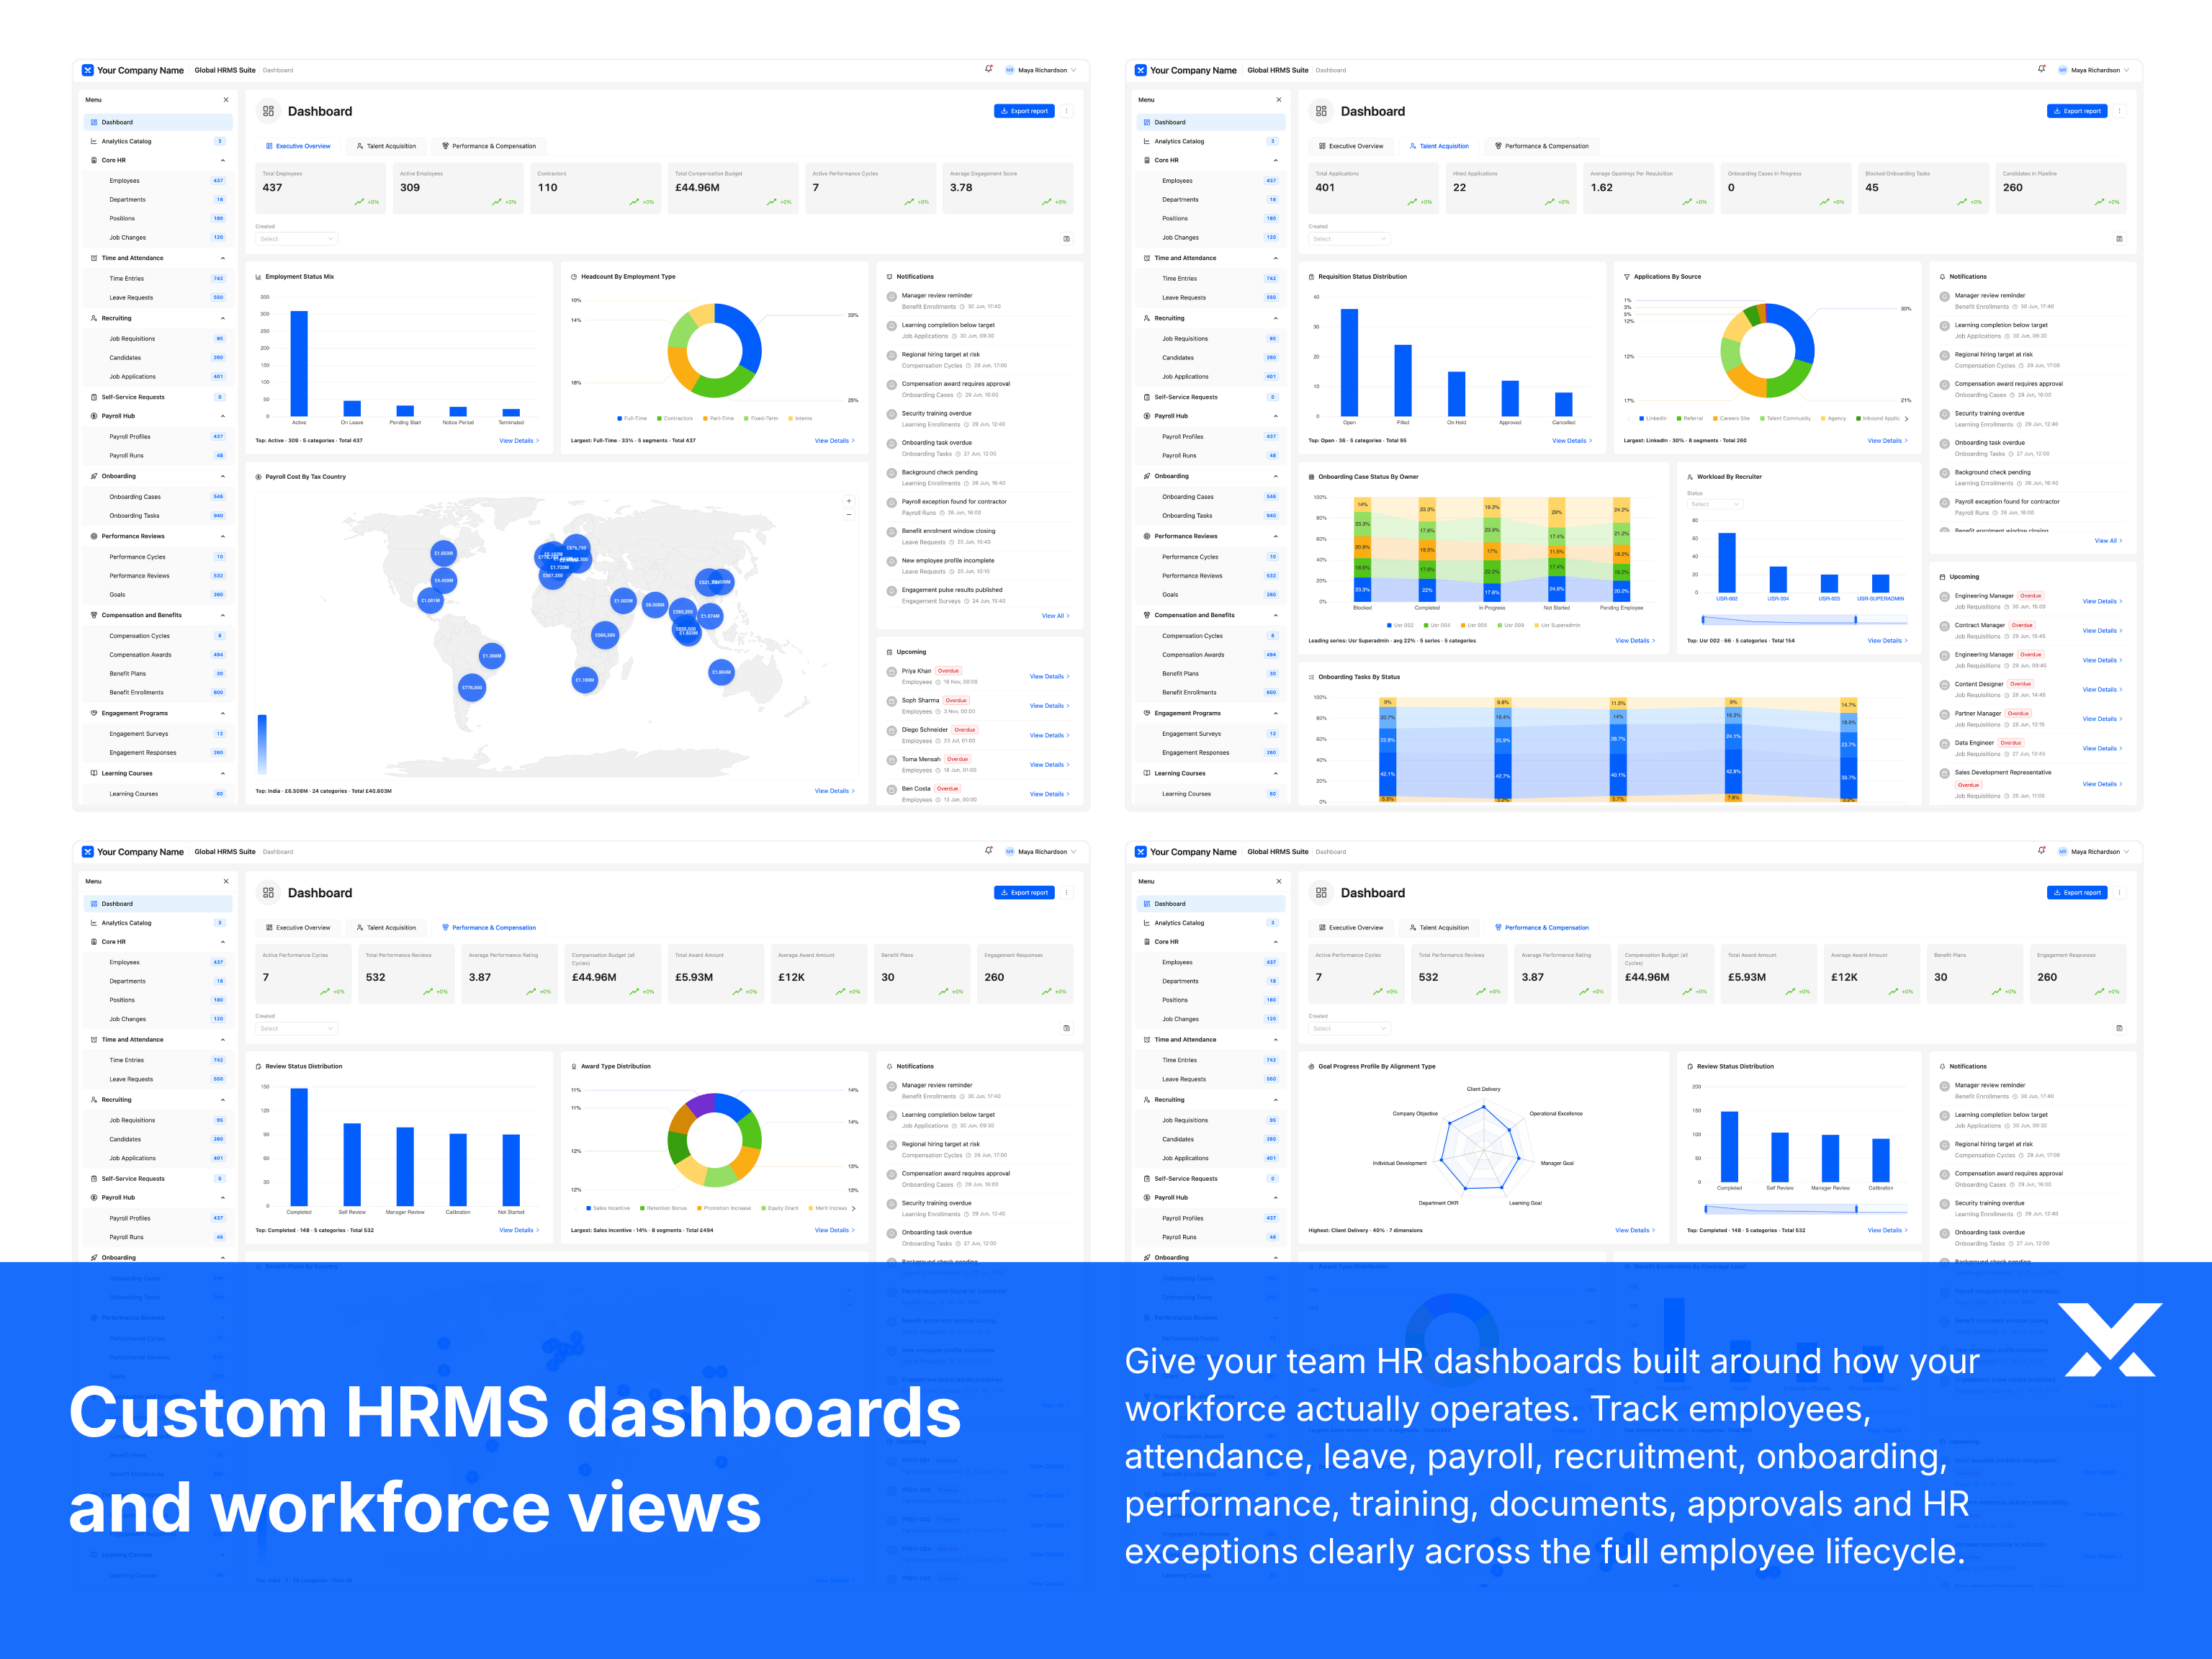
Task: Zoom in on the Payroll Cost By Tax Country map
Action: pos(849,501)
